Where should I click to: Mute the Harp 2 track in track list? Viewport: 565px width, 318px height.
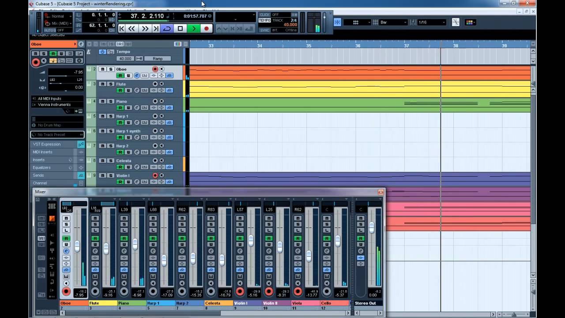click(x=102, y=146)
